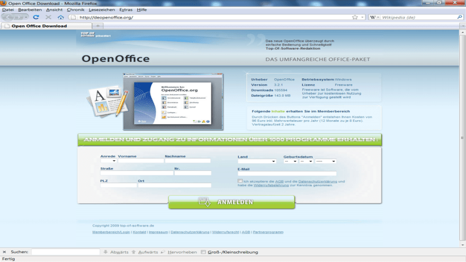Click the browser back arrow button
Image resolution: width=466 pixels, height=262 pixels.
(8, 17)
